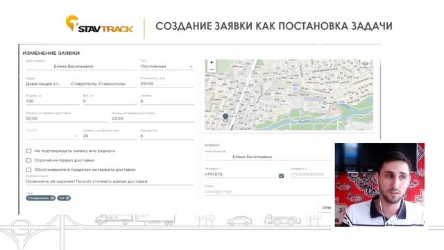Click the location pin on the map
The image size is (444, 250).
(x=225, y=117)
